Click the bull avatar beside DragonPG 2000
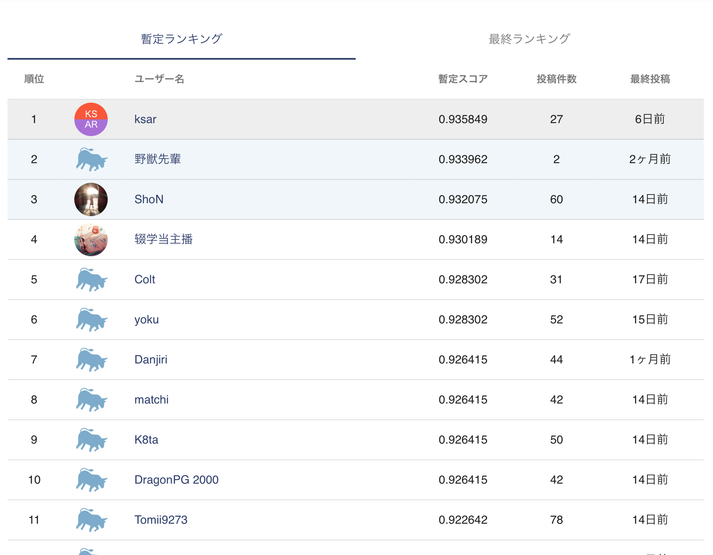The height and width of the screenshot is (555, 713). (x=91, y=480)
